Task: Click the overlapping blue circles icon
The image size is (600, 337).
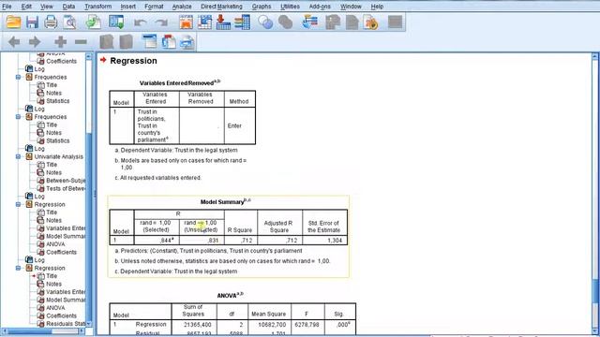Action: (x=265, y=22)
